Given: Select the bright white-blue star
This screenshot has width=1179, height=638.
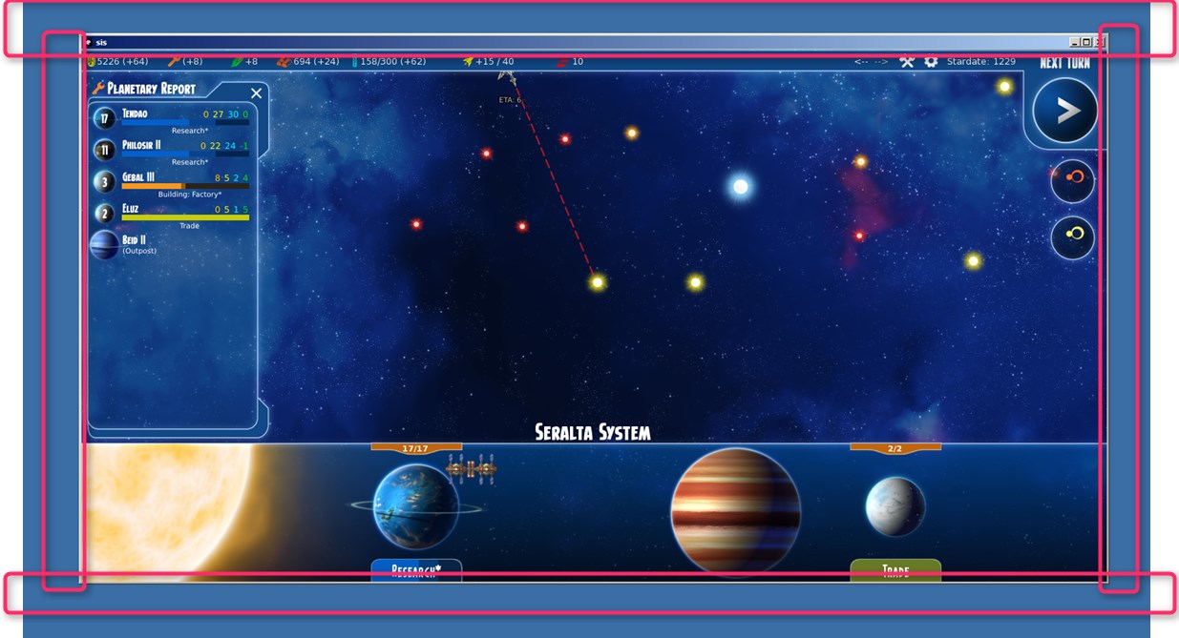Looking at the screenshot, I should pos(741,187).
